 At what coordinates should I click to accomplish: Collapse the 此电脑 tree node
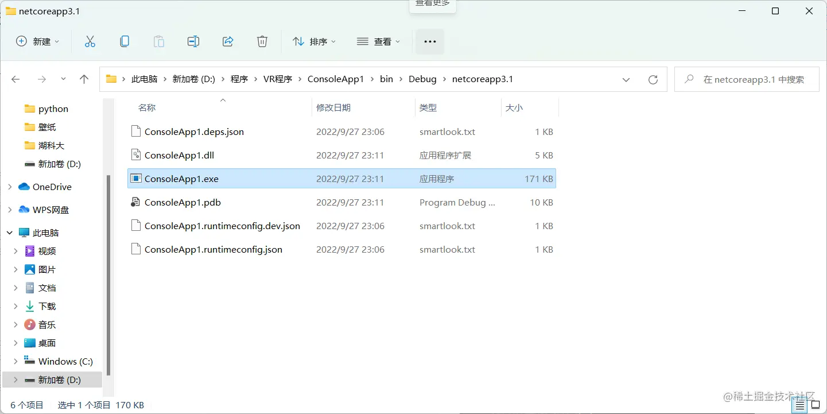[x=10, y=233]
